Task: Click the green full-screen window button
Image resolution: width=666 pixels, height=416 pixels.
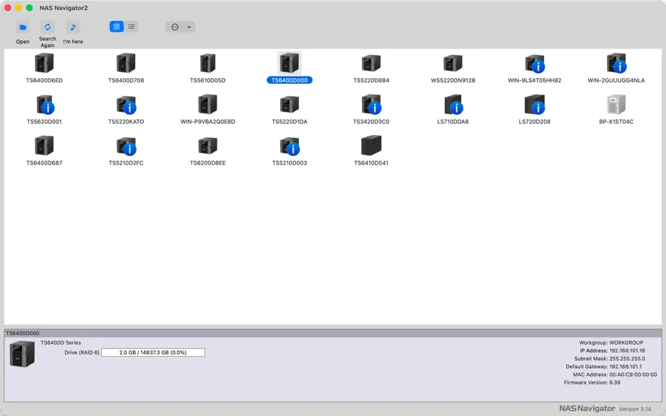Action: click(x=30, y=8)
